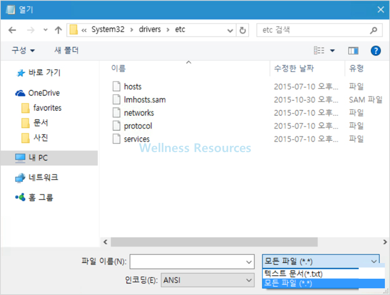
Task: Select the lmhosts.sam file
Action: coord(145,100)
